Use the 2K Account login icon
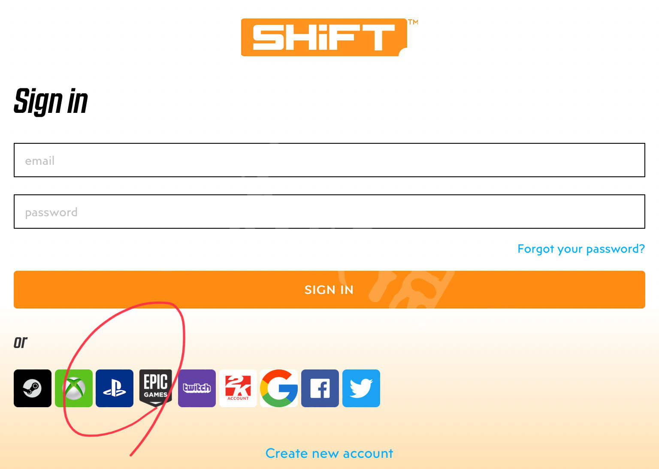Screen dimensions: 659x469 [x=238, y=388]
